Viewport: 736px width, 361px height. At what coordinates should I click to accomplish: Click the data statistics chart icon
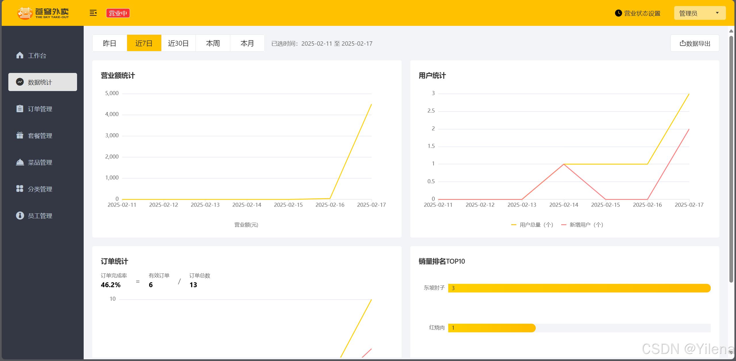(x=20, y=82)
